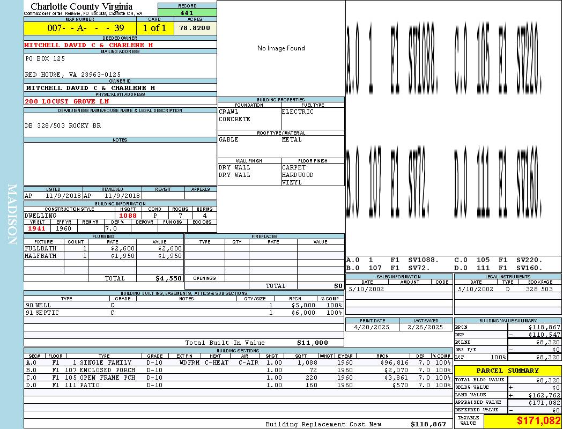Click the empty Notes field
Screen dimensions: 563x429
(x=120, y=164)
